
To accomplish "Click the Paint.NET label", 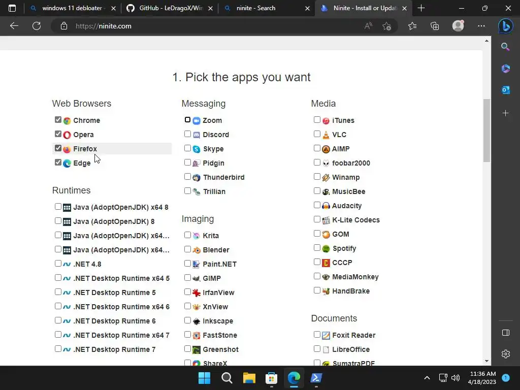I will (x=219, y=264).
